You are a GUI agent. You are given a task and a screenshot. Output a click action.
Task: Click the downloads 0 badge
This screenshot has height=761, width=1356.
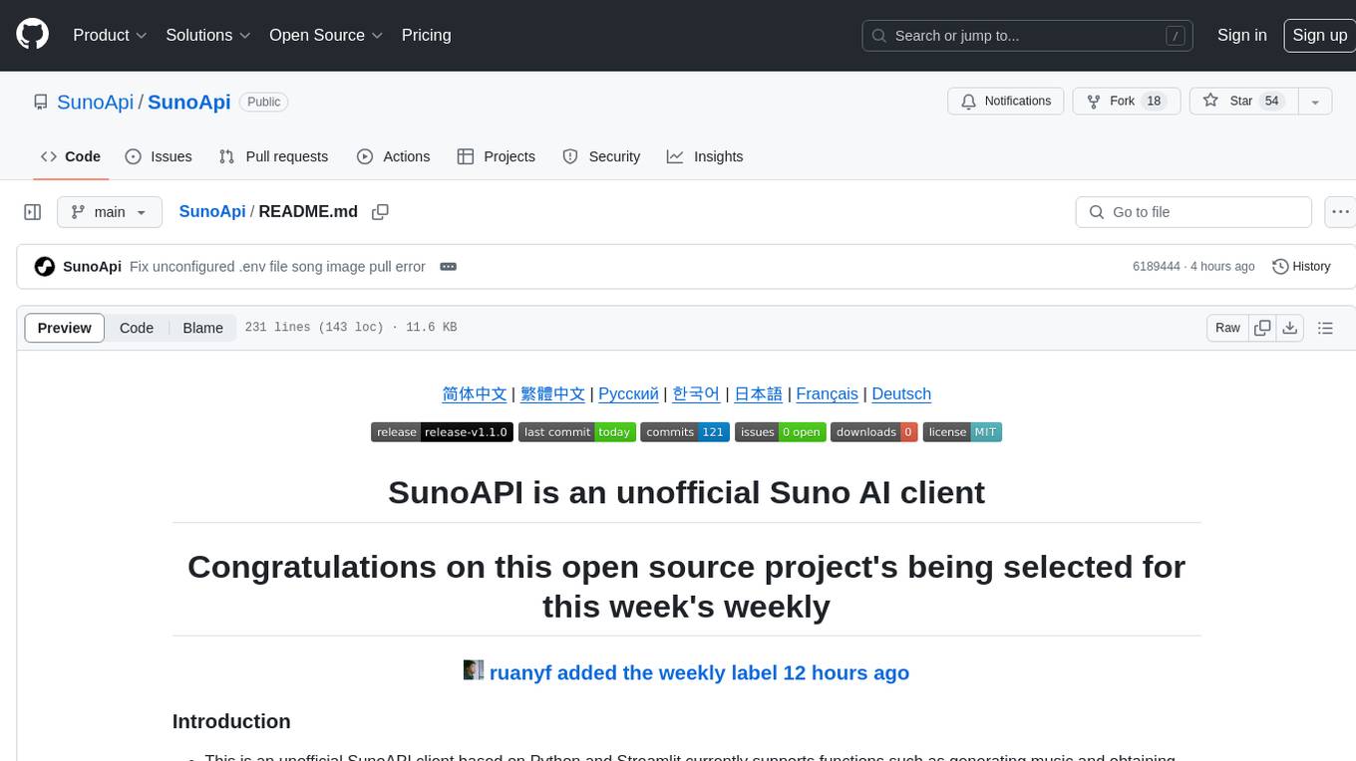(874, 432)
